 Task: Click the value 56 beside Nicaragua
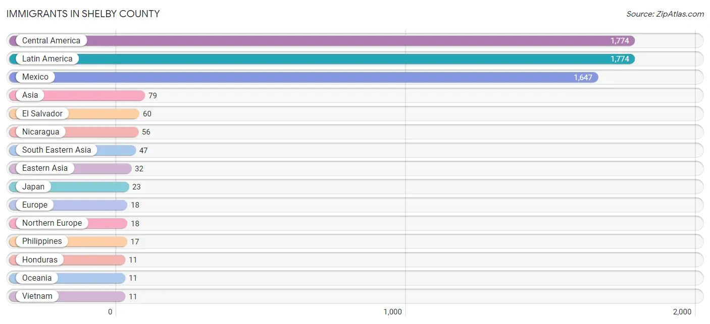(146, 132)
